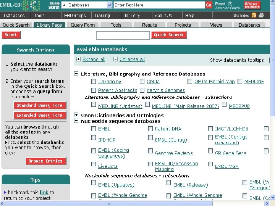Image resolution: width=275 pixels, height=206 pixels.
Task: Open the Advanced Search link
Action: point(228,8)
